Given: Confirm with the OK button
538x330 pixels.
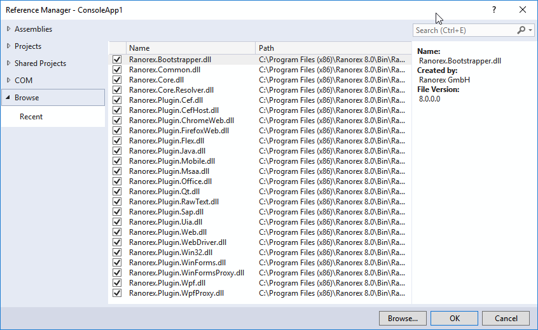Looking at the screenshot, I should 454,319.
